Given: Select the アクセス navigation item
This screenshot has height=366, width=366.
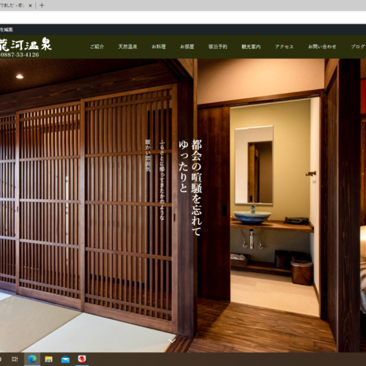Looking at the screenshot, I should tap(284, 47).
